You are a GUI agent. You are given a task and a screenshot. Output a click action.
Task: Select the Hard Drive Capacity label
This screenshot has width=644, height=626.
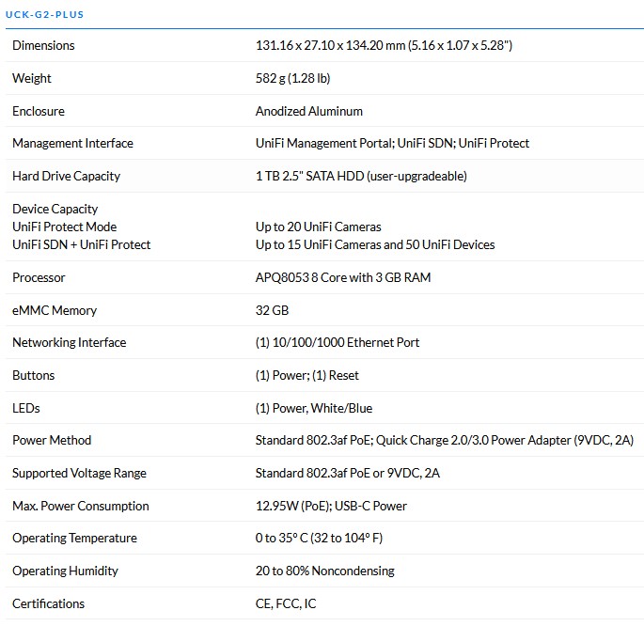point(66,176)
